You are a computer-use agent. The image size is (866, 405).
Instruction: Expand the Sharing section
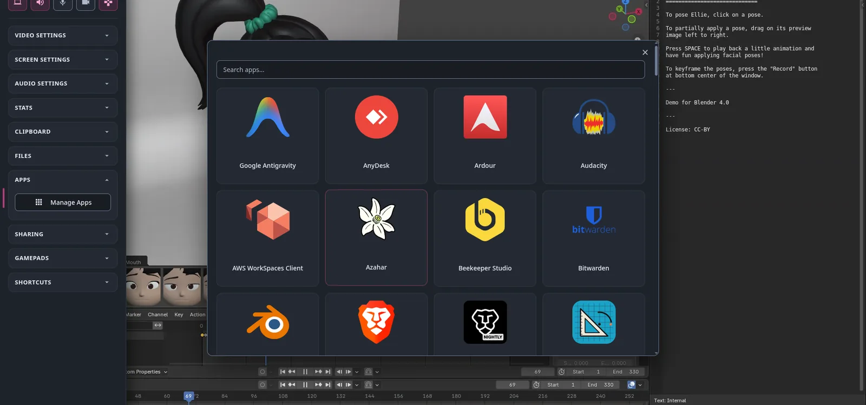click(63, 234)
